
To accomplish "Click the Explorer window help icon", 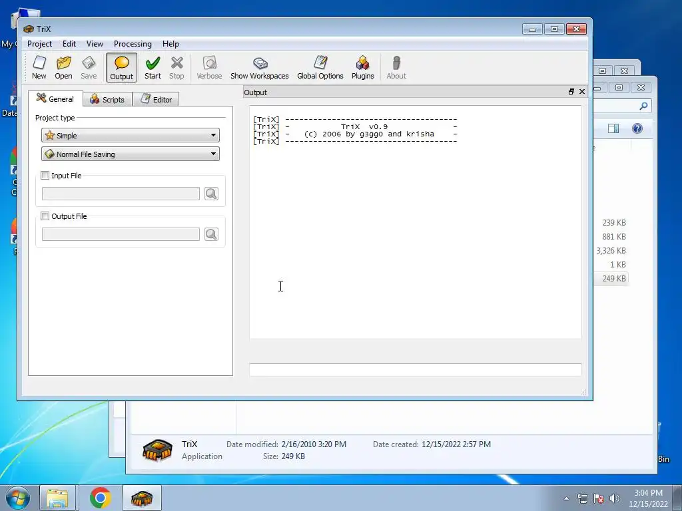I will [x=637, y=128].
